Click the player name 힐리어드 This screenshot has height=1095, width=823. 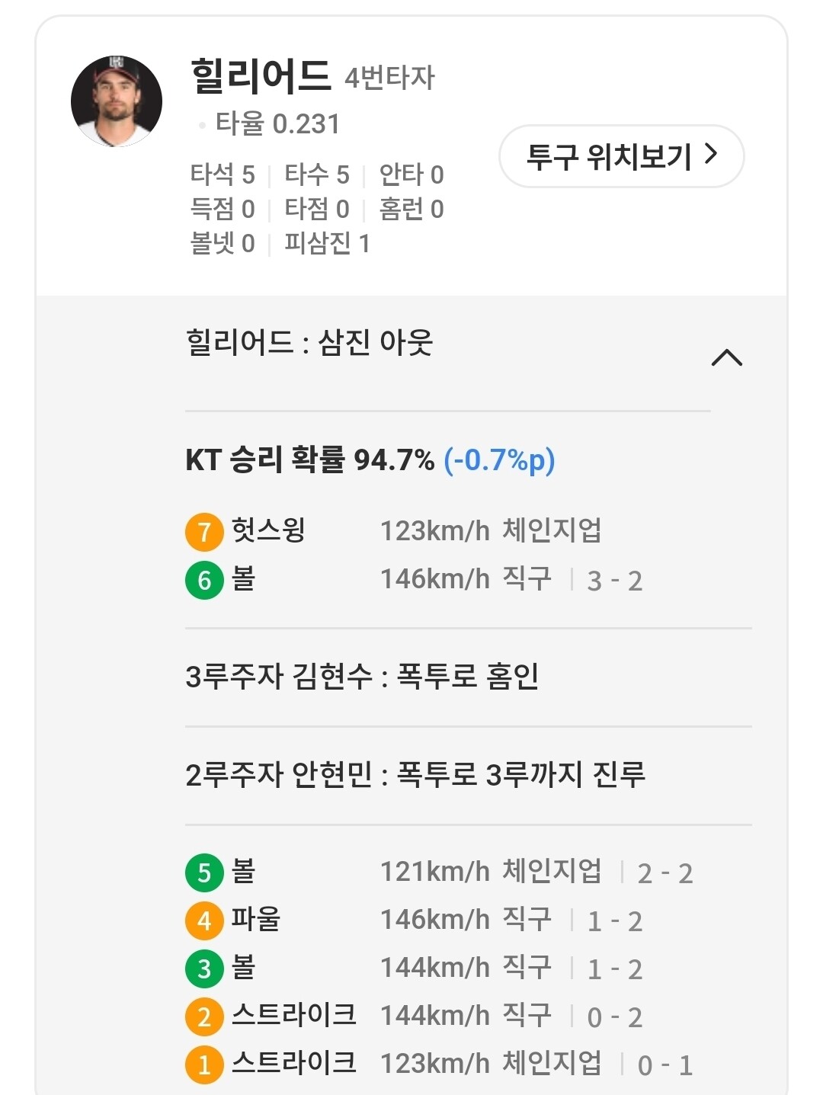(x=261, y=76)
